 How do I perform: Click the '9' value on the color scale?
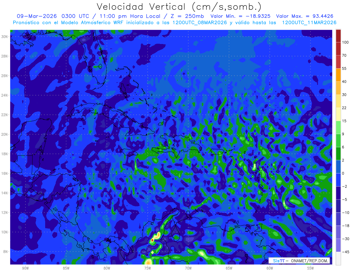click(x=343, y=134)
